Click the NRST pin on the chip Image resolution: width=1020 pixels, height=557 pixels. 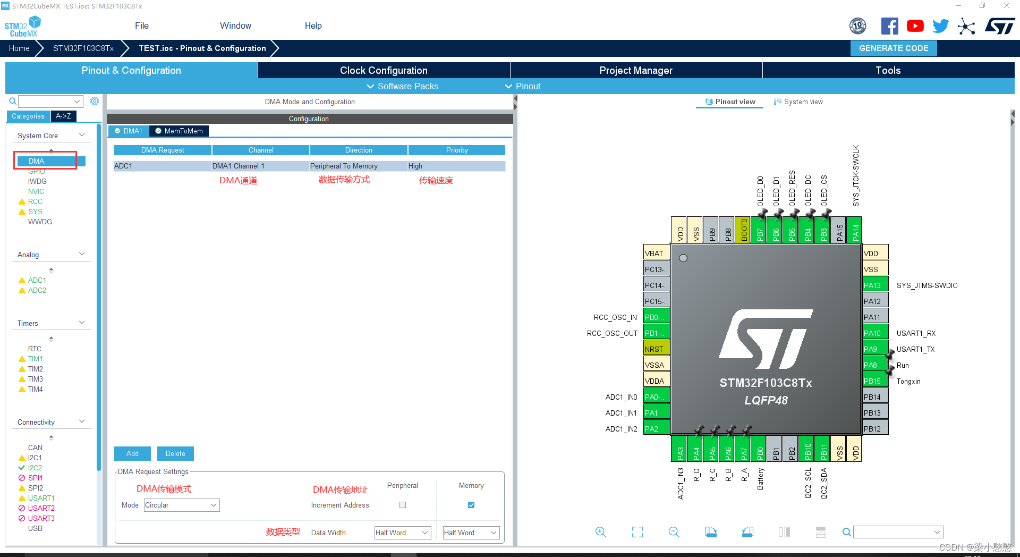click(657, 349)
